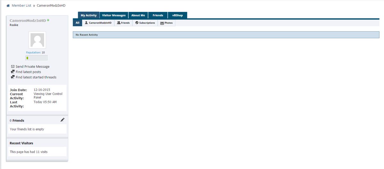
Task: Click the checkmark icon in Subscriptions filter
Action: click(137, 23)
